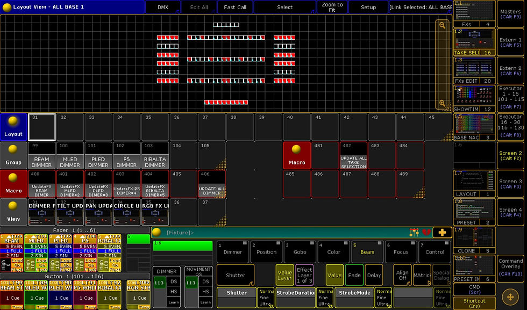The height and width of the screenshot is (310, 527).
Task: Open the Macro pool title button beside 481
Action: (297, 155)
